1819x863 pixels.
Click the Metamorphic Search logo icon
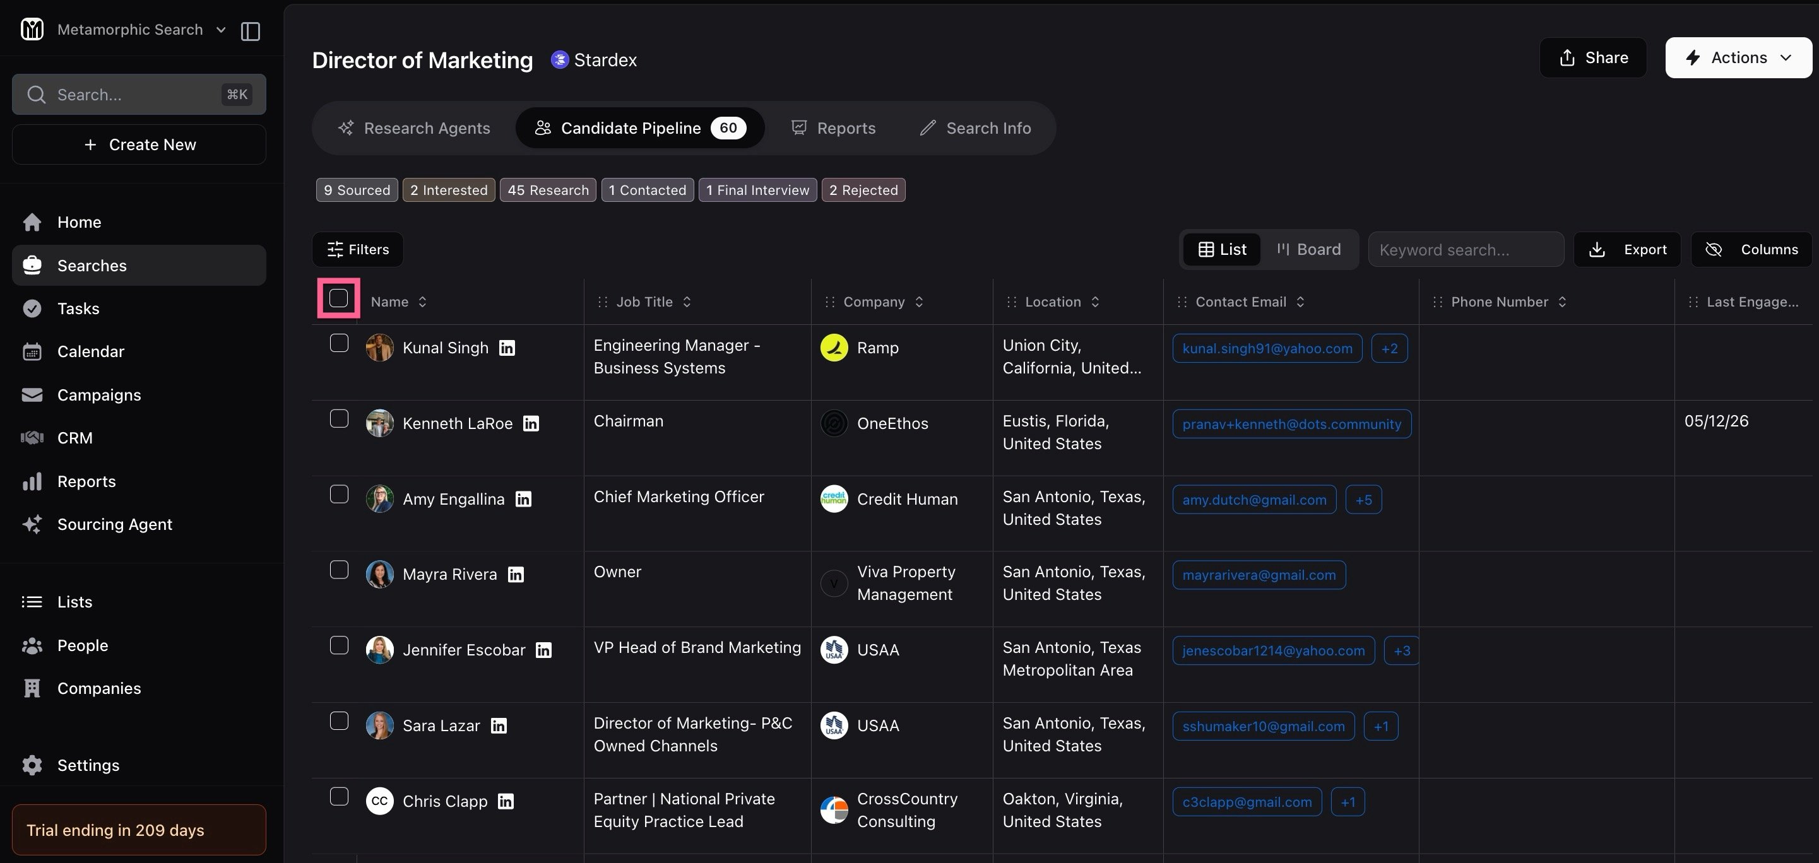coord(32,29)
